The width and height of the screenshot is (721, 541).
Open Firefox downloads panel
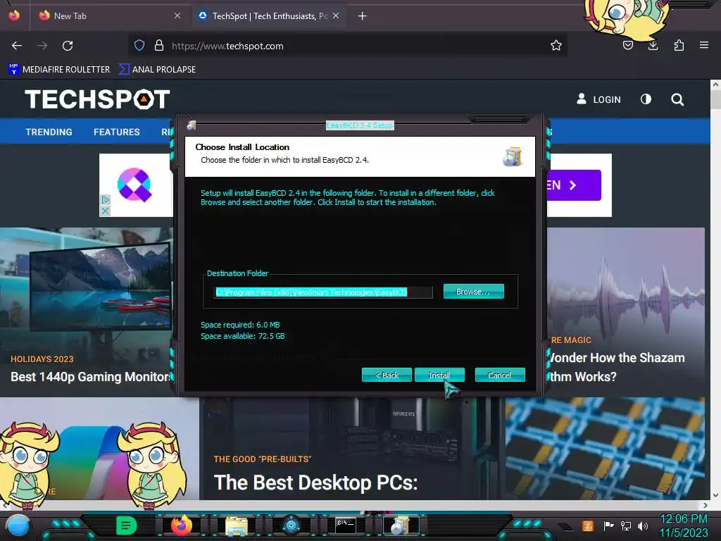coord(653,46)
